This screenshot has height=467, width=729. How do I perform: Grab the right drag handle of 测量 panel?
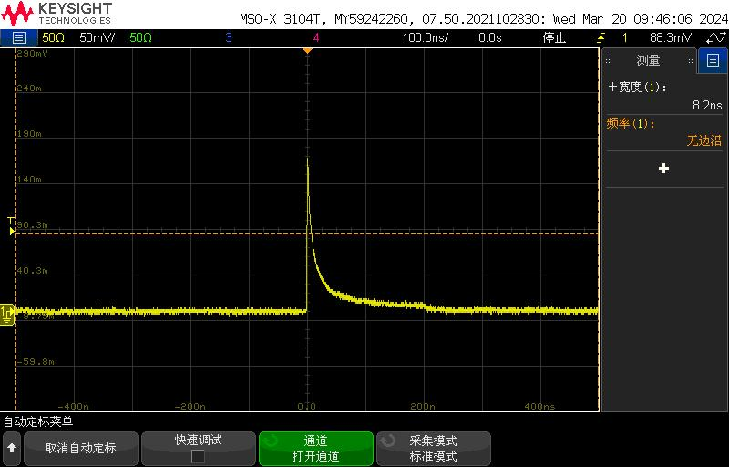691,60
